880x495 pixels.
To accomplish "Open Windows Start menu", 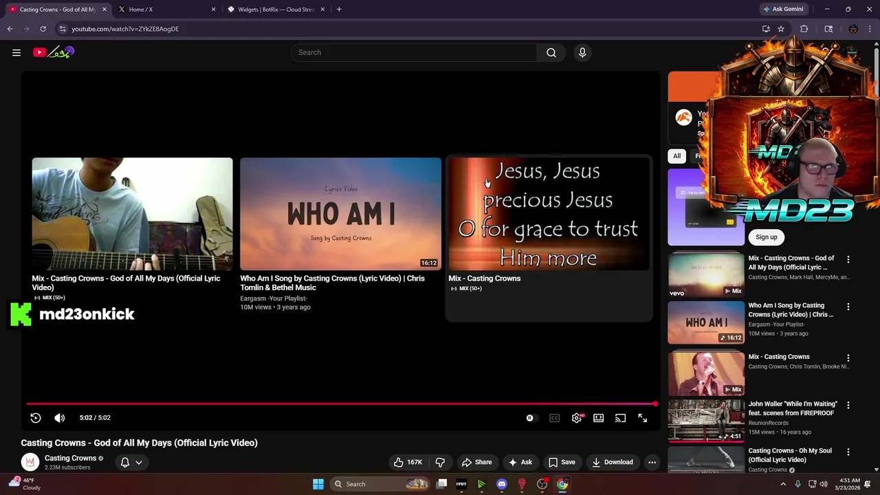I will (x=318, y=484).
